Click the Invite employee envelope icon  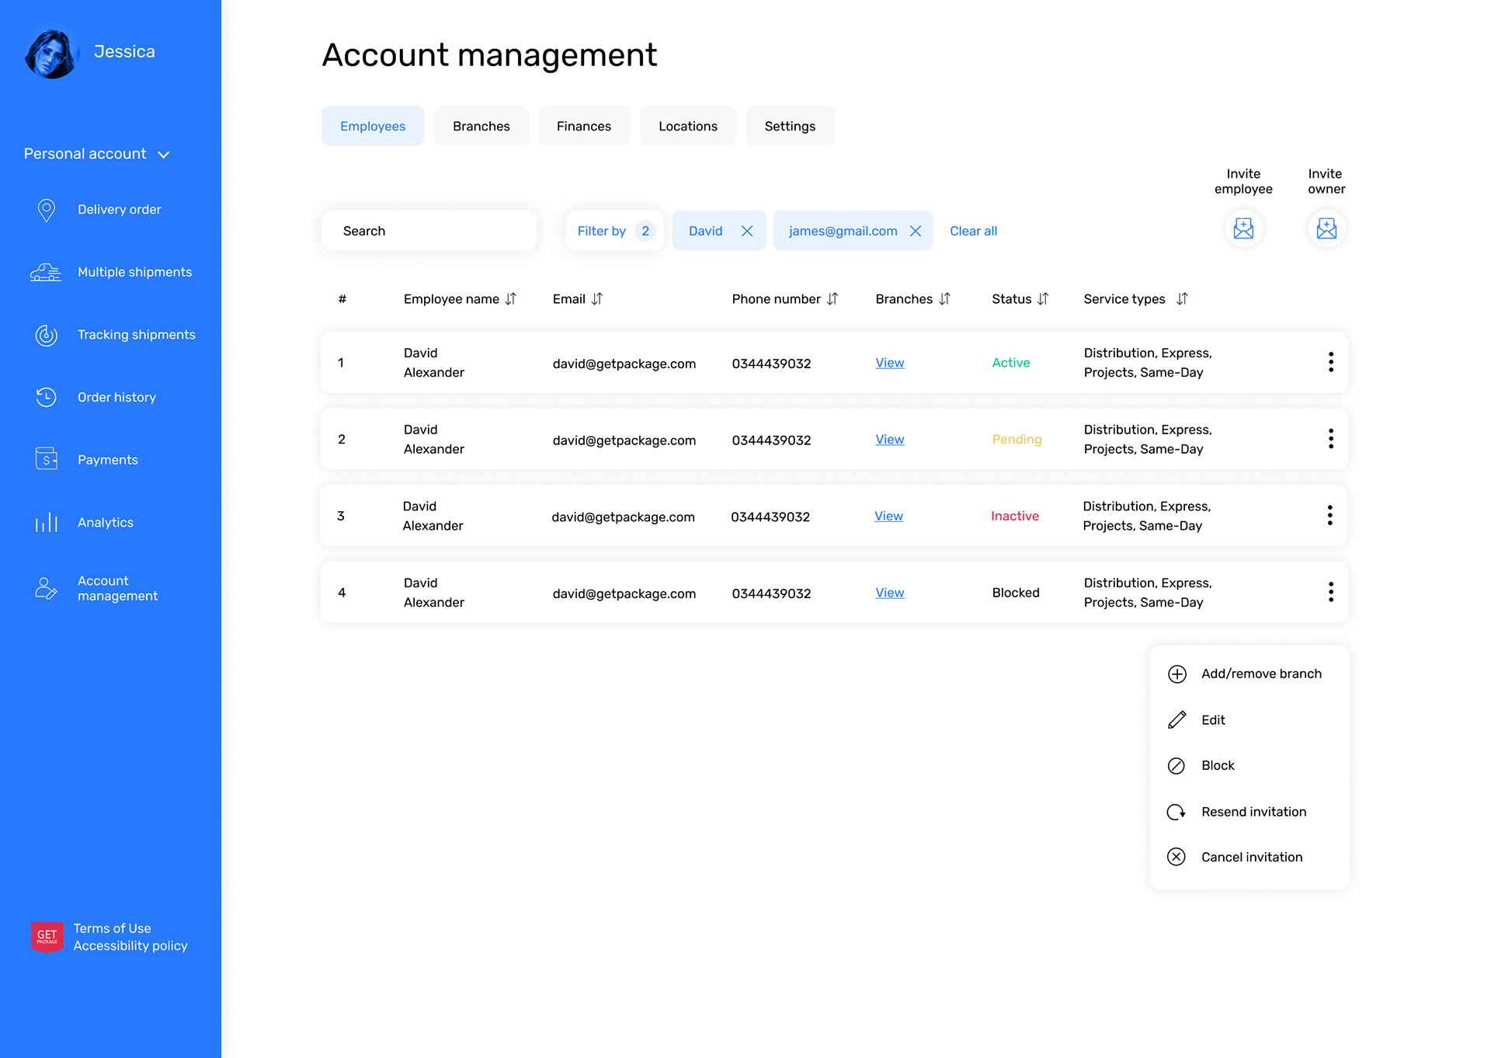coord(1243,228)
